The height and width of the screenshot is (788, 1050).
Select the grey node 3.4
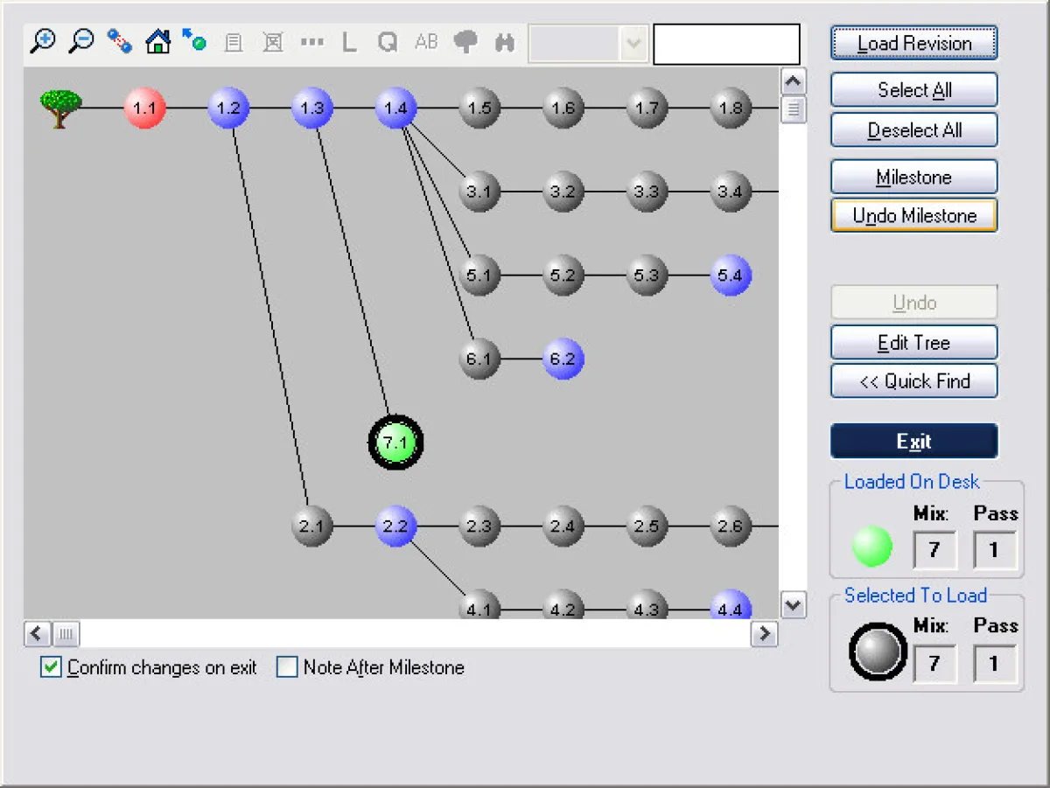[731, 192]
